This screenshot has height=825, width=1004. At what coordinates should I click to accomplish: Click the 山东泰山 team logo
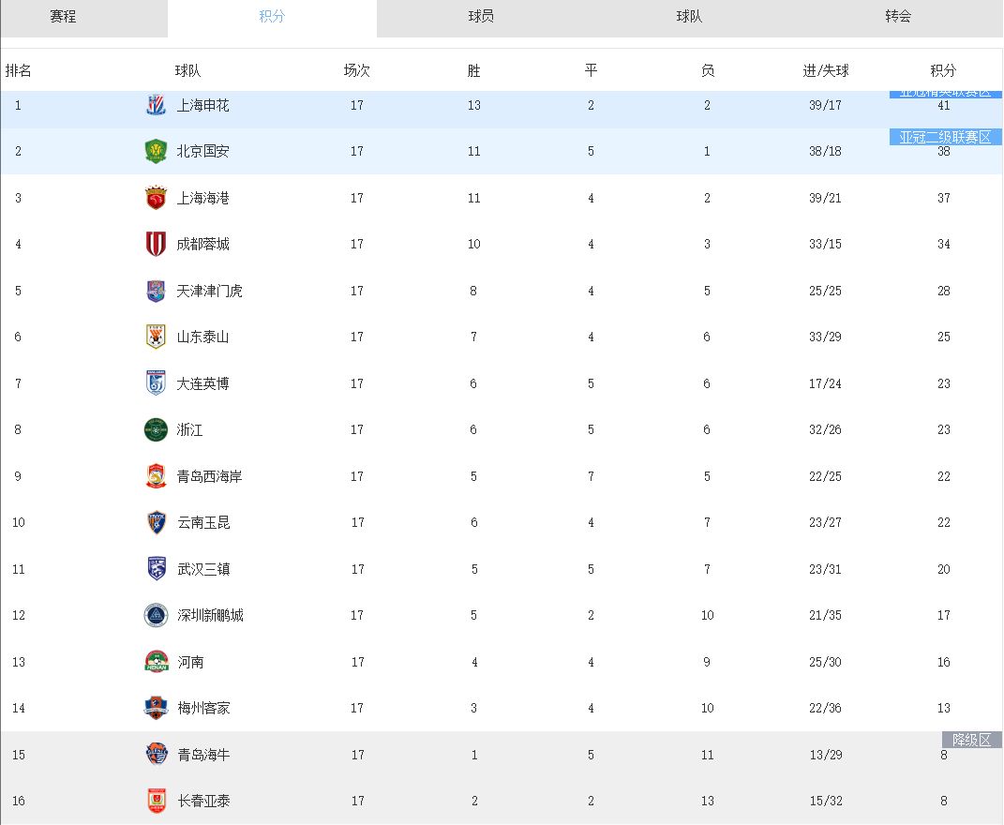156,337
